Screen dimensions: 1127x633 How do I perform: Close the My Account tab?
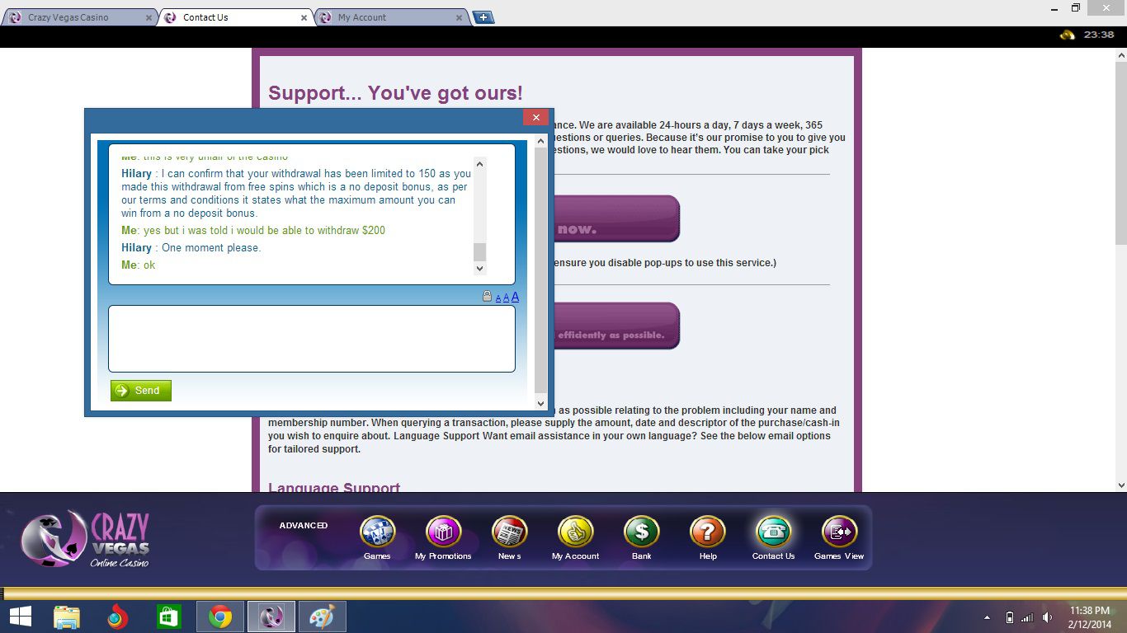(x=459, y=17)
